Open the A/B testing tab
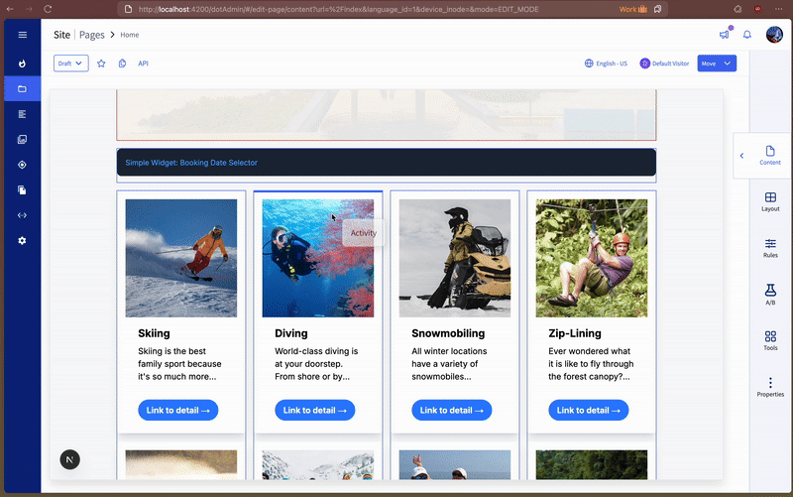Viewport: 793px width, 497px height. pyautogui.click(x=770, y=294)
